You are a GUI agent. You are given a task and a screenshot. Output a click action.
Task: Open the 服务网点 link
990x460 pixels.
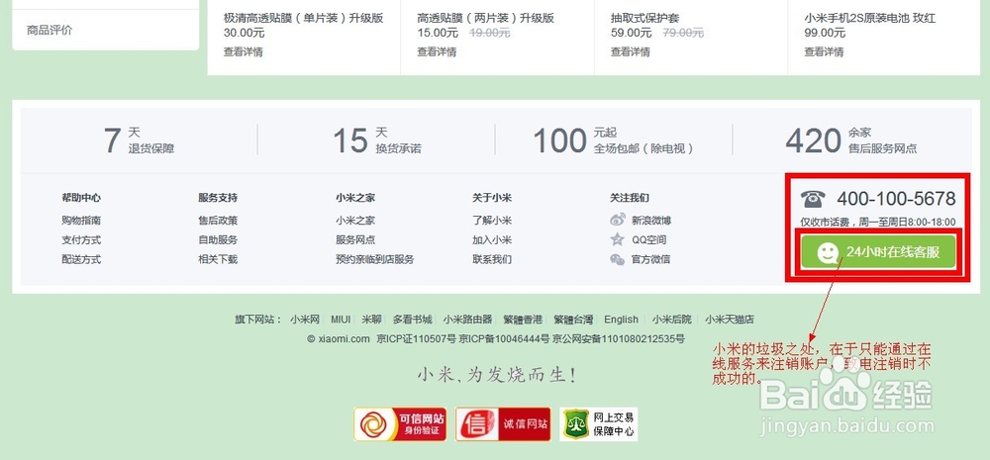[355, 239]
